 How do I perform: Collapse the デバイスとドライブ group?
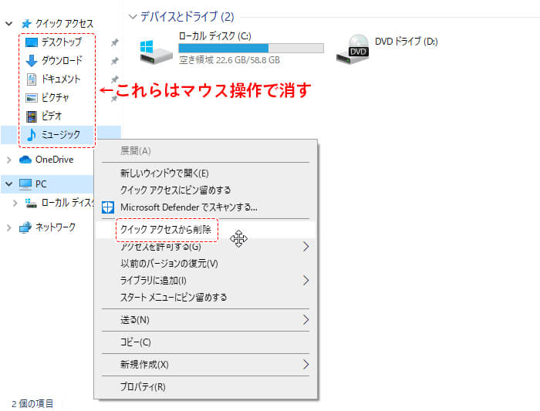coord(133,16)
